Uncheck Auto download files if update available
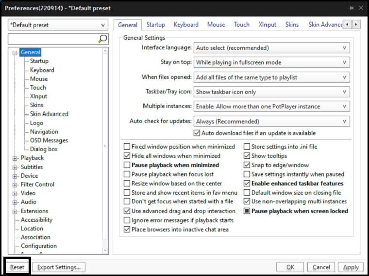This screenshot has height=276, width=369. [197, 133]
